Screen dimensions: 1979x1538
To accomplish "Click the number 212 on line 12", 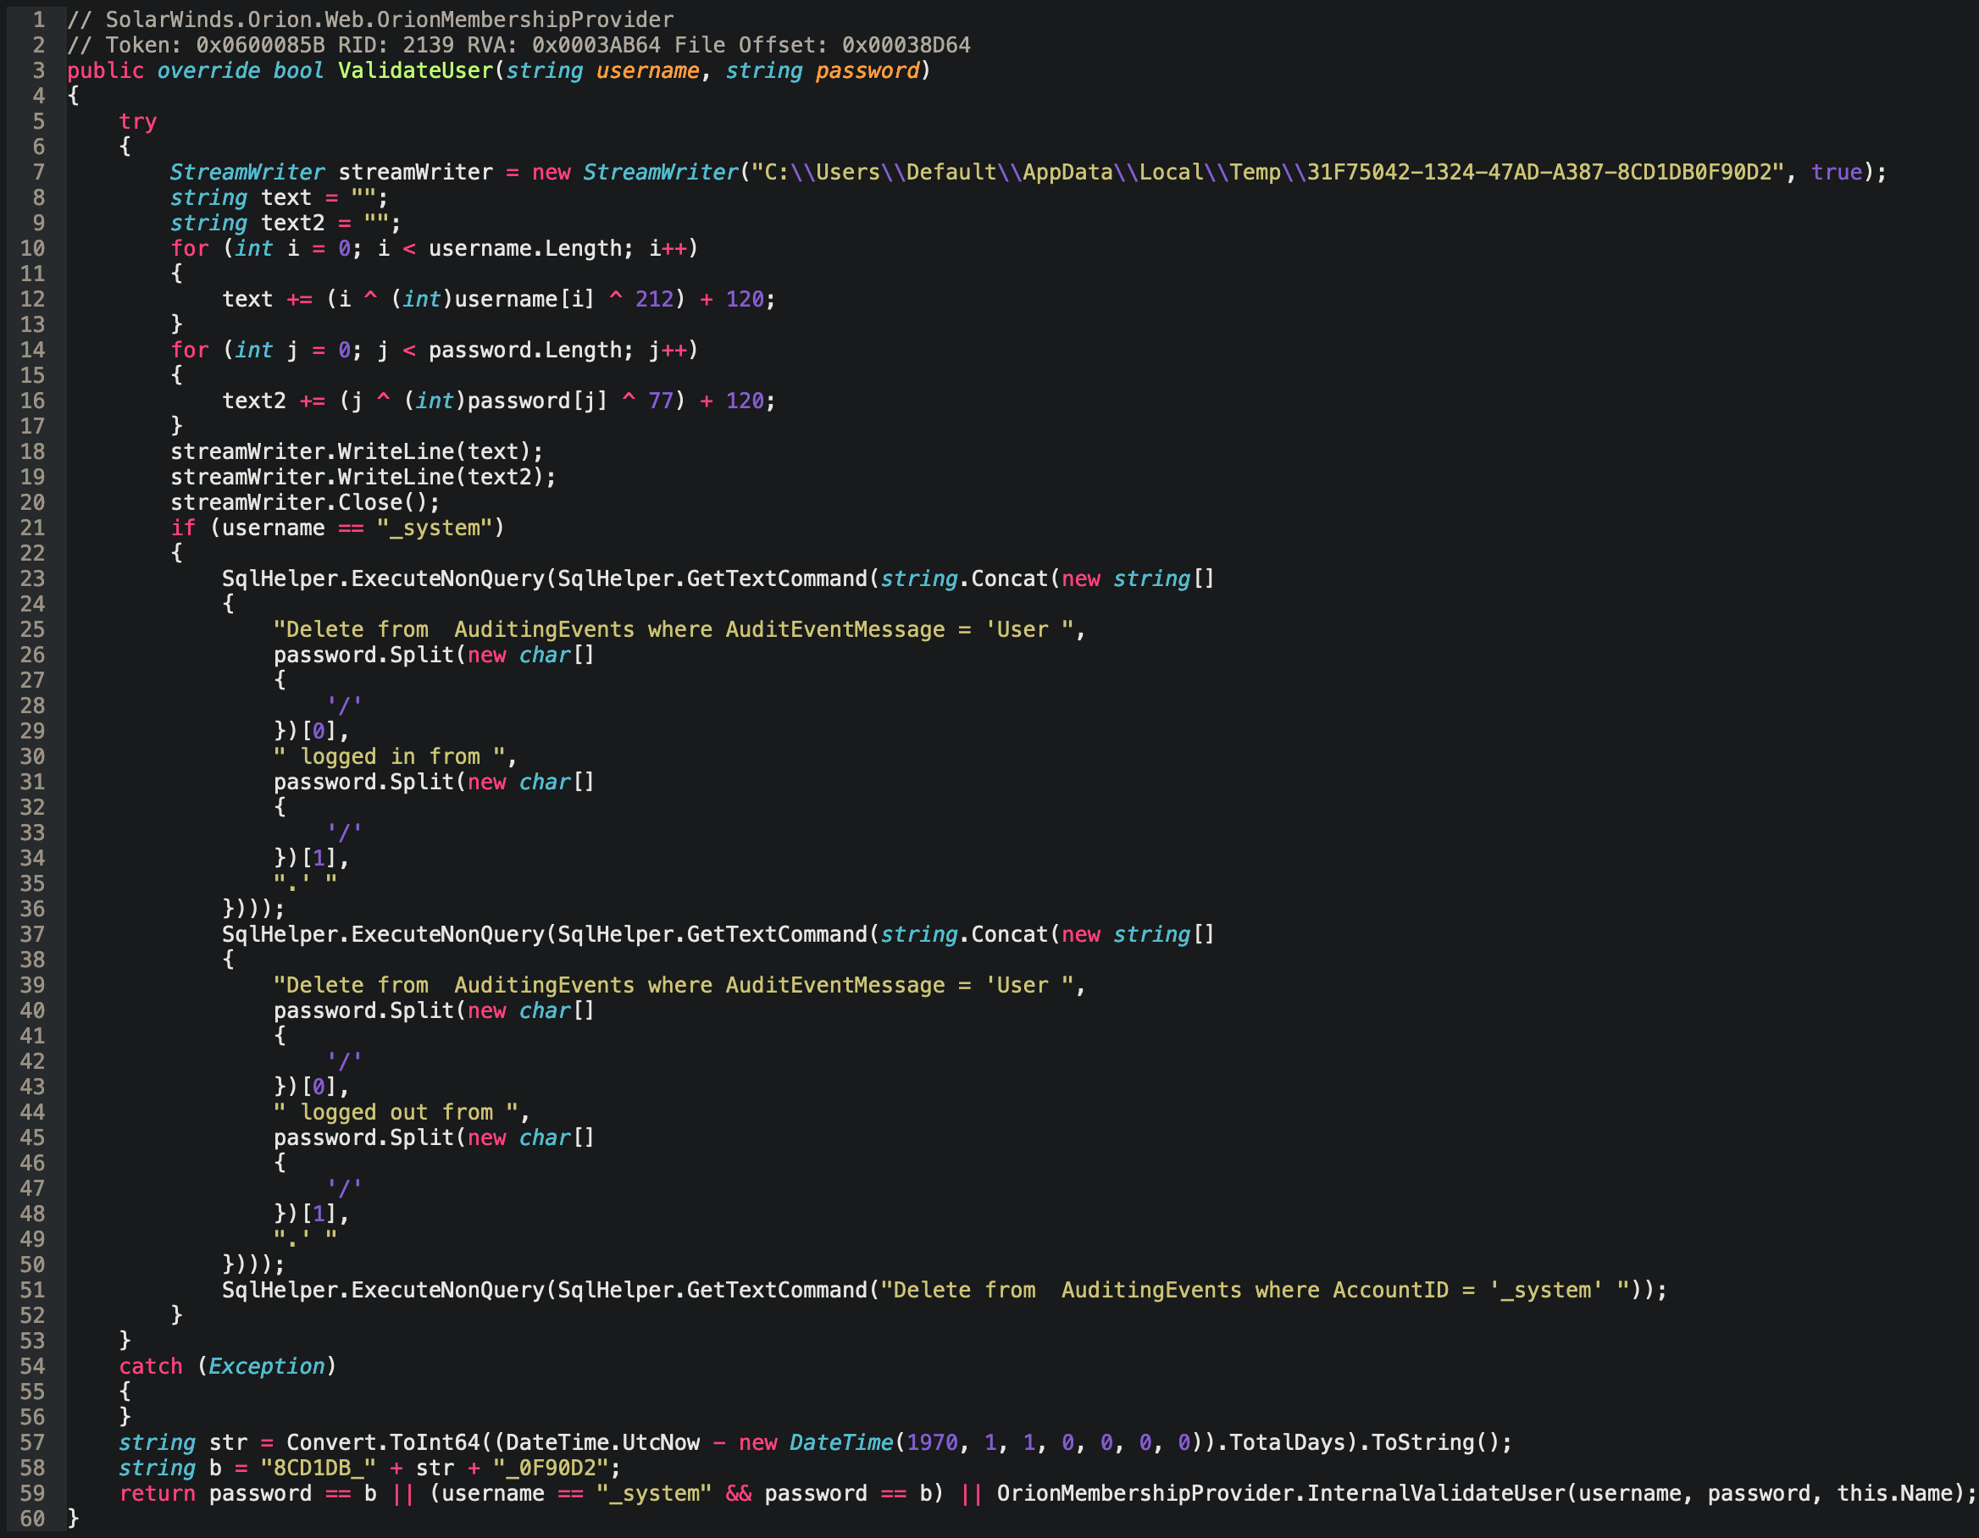I will pos(653,299).
